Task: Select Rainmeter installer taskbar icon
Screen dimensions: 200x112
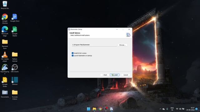Action: pyautogui.click(x=112, y=109)
